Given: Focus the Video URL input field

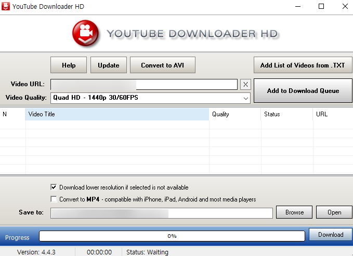Looking at the screenshot, I should [144, 84].
